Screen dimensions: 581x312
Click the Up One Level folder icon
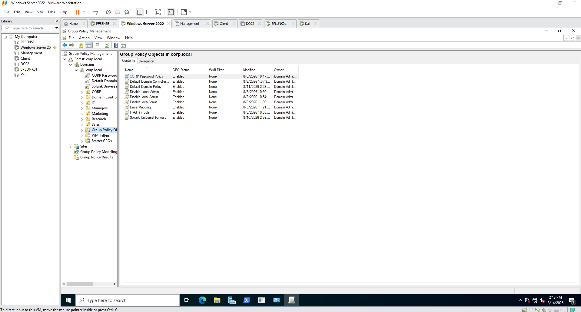click(x=81, y=45)
